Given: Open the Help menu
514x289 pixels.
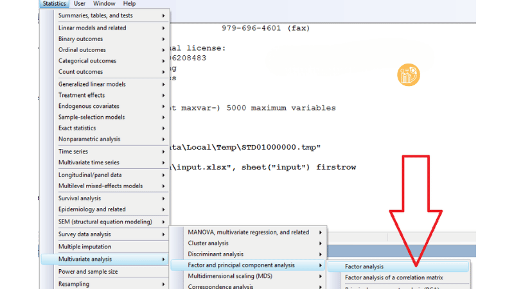Looking at the screenshot, I should pyautogui.click(x=129, y=4).
